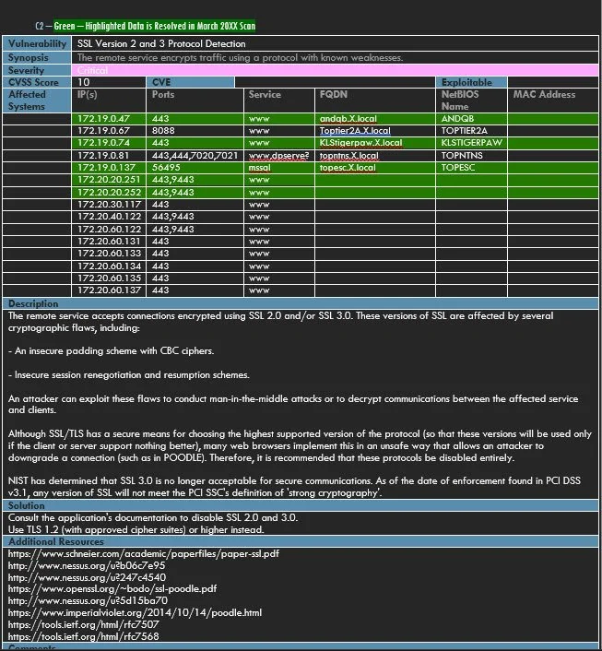Image resolution: width=602 pixels, height=651 pixels.
Task: Click the Service column header
Action: click(x=279, y=101)
